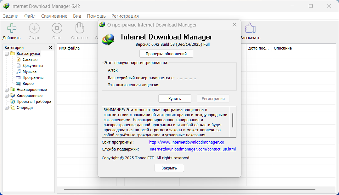Viewport: 339px width, 195px height.
Task: Open the Задачи menu
Action: (x=11, y=16)
